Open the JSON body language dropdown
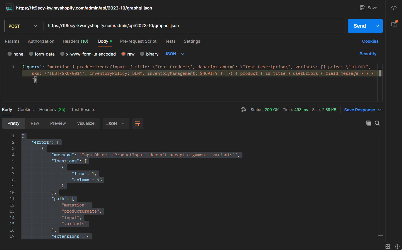 [x=174, y=54]
